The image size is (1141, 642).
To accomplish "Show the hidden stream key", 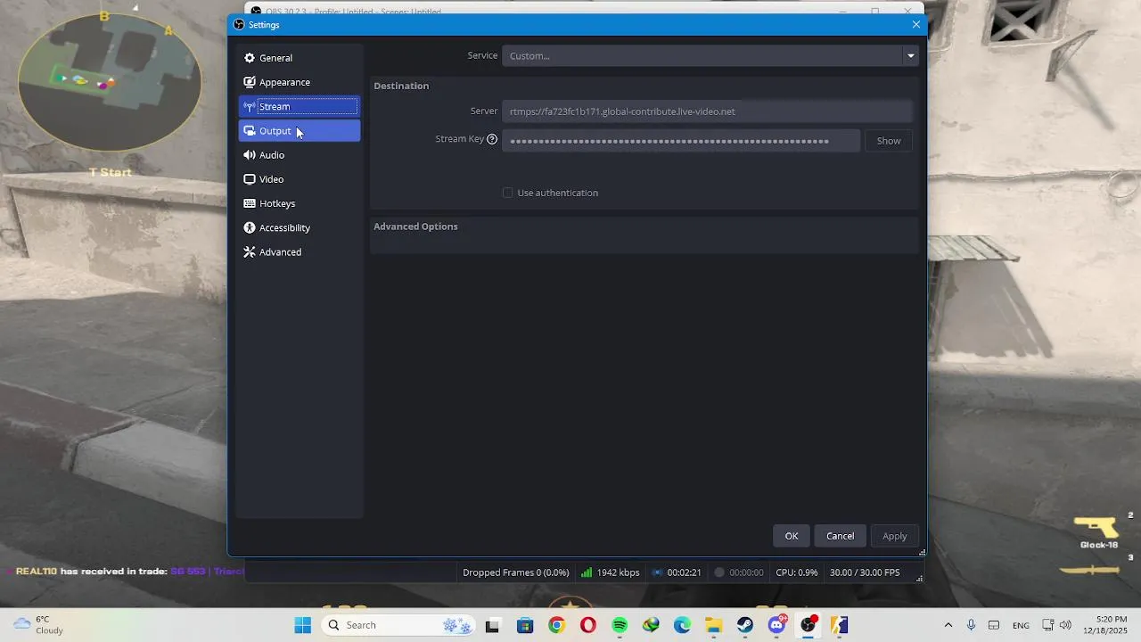I will pos(889,141).
